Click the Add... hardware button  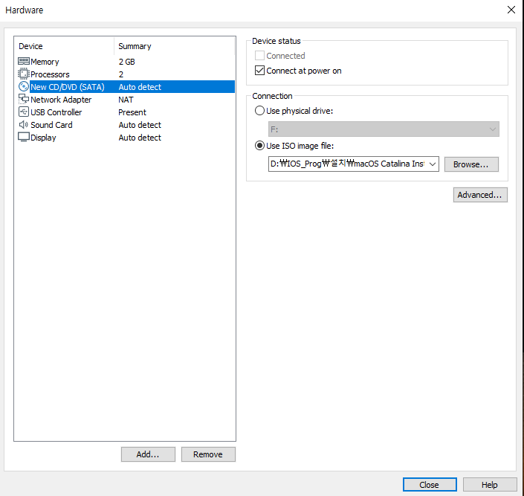click(x=148, y=454)
